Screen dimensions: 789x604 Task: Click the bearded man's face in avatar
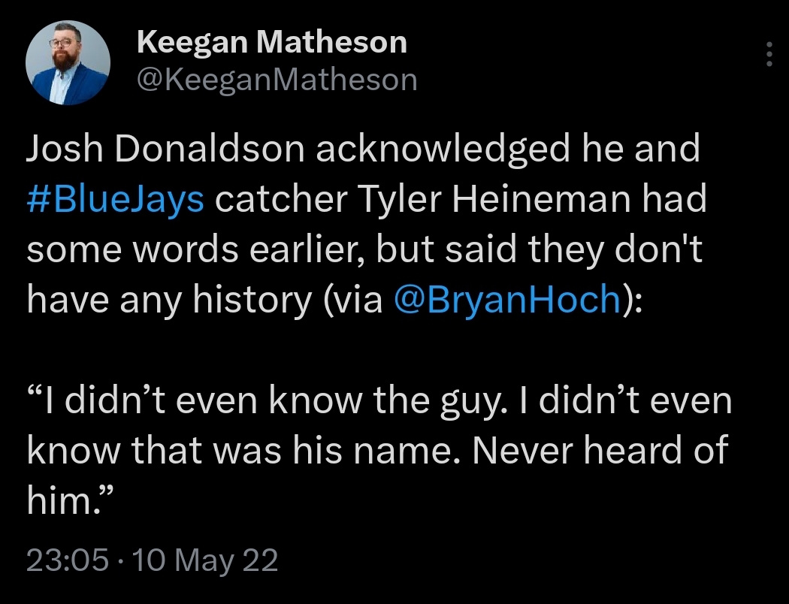click(x=65, y=48)
